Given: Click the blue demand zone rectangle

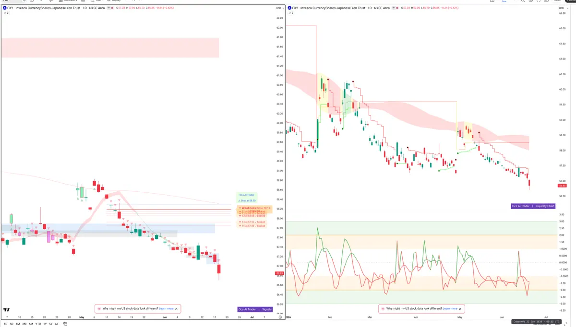Looking at the screenshot, I should click(x=108, y=228).
